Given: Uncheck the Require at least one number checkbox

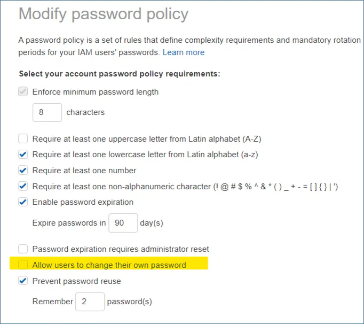Looking at the screenshot, I should [23, 171].
